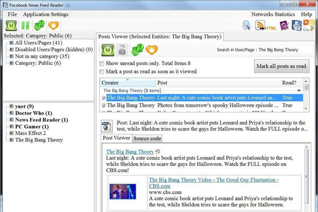This screenshot has height=212, width=318.
Task: Click the Big Bang Theory video thumbnail
Action: (x=123, y=191)
